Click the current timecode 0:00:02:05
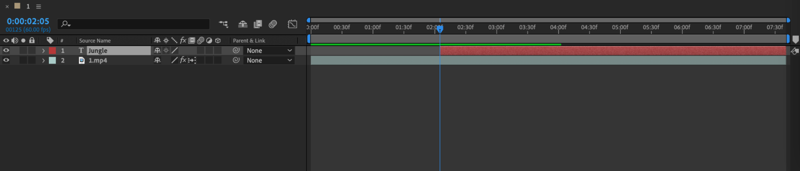Screen dimensions: 800x171 tap(28, 21)
